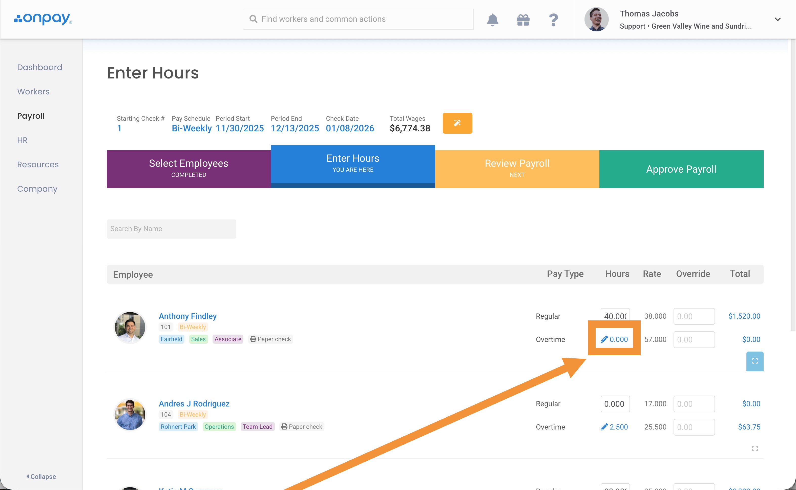Click the Search By Name field
796x490 pixels.
tap(171, 229)
